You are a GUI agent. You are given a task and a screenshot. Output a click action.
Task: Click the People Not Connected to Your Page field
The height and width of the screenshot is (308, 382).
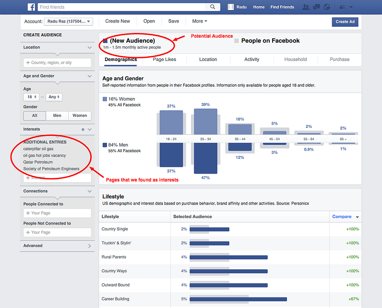(x=57, y=232)
